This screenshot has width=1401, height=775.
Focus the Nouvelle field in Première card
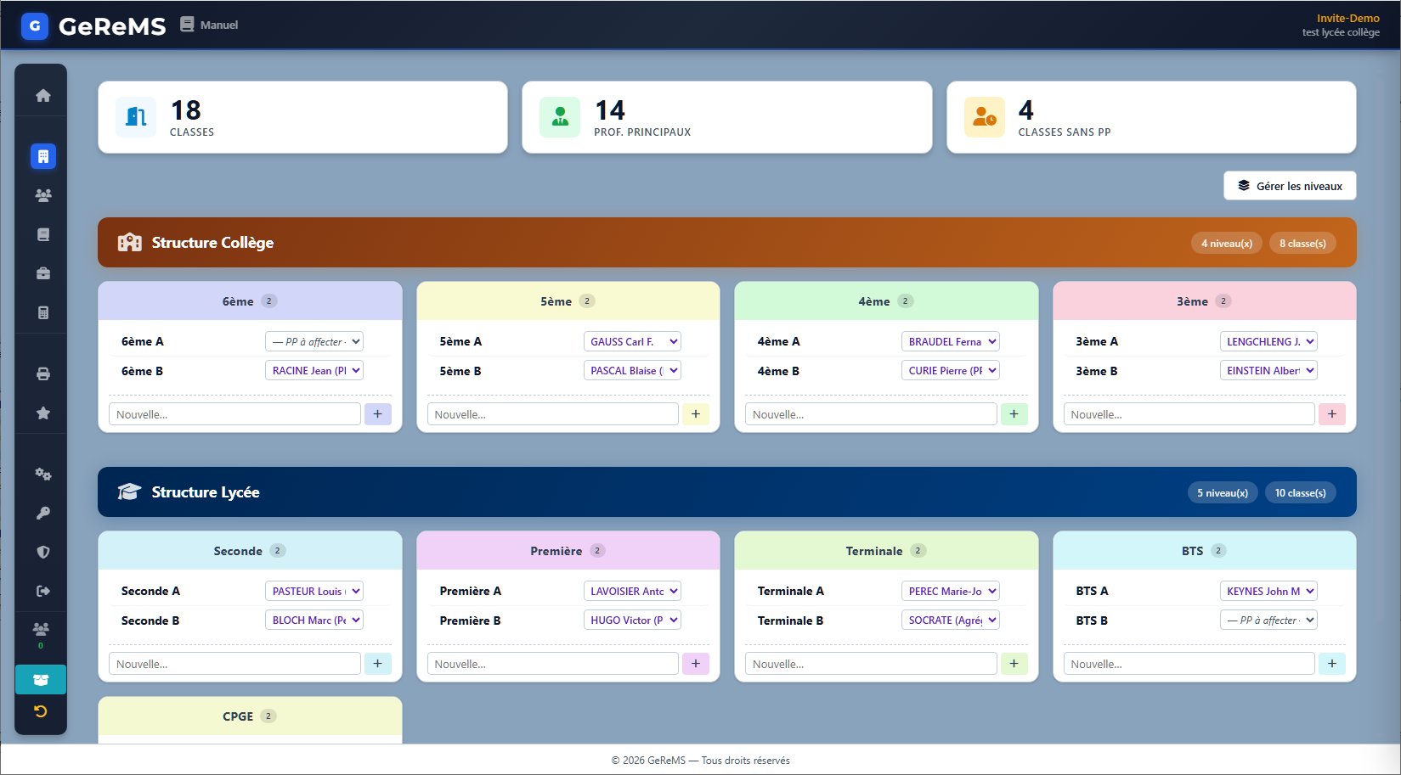coord(553,664)
